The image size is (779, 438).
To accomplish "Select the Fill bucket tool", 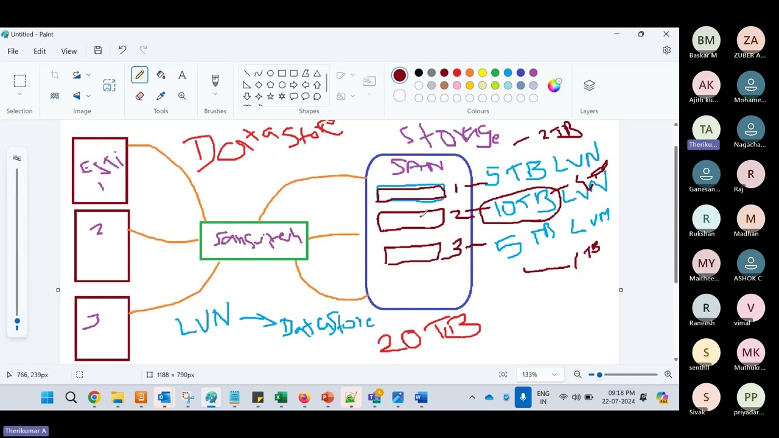I will point(161,75).
